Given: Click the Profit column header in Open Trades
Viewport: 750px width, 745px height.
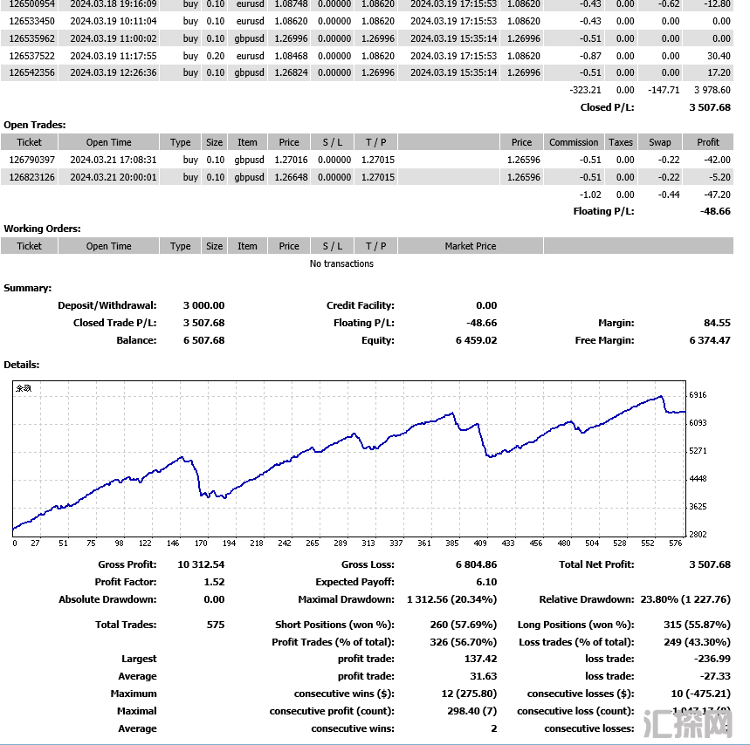Looking at the screenshot, I should tap(708, 142).
